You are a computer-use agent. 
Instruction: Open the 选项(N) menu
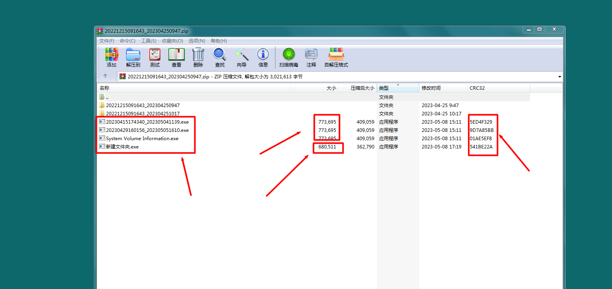pos(197,41)
